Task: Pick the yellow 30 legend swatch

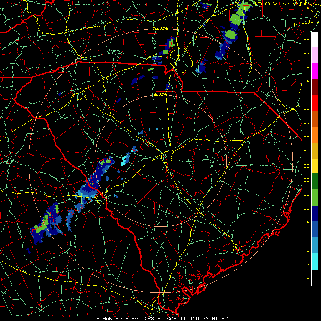Action: point(315,166)
